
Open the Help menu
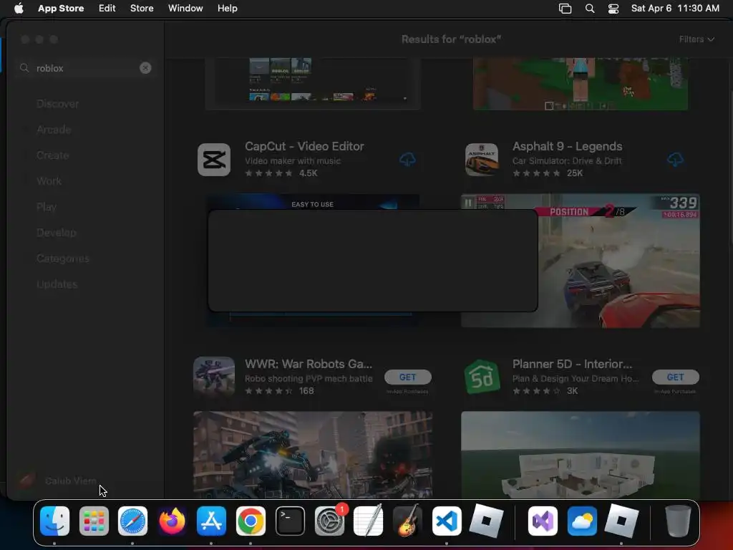227,9
